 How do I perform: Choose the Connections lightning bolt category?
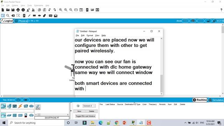pos(20,106)
